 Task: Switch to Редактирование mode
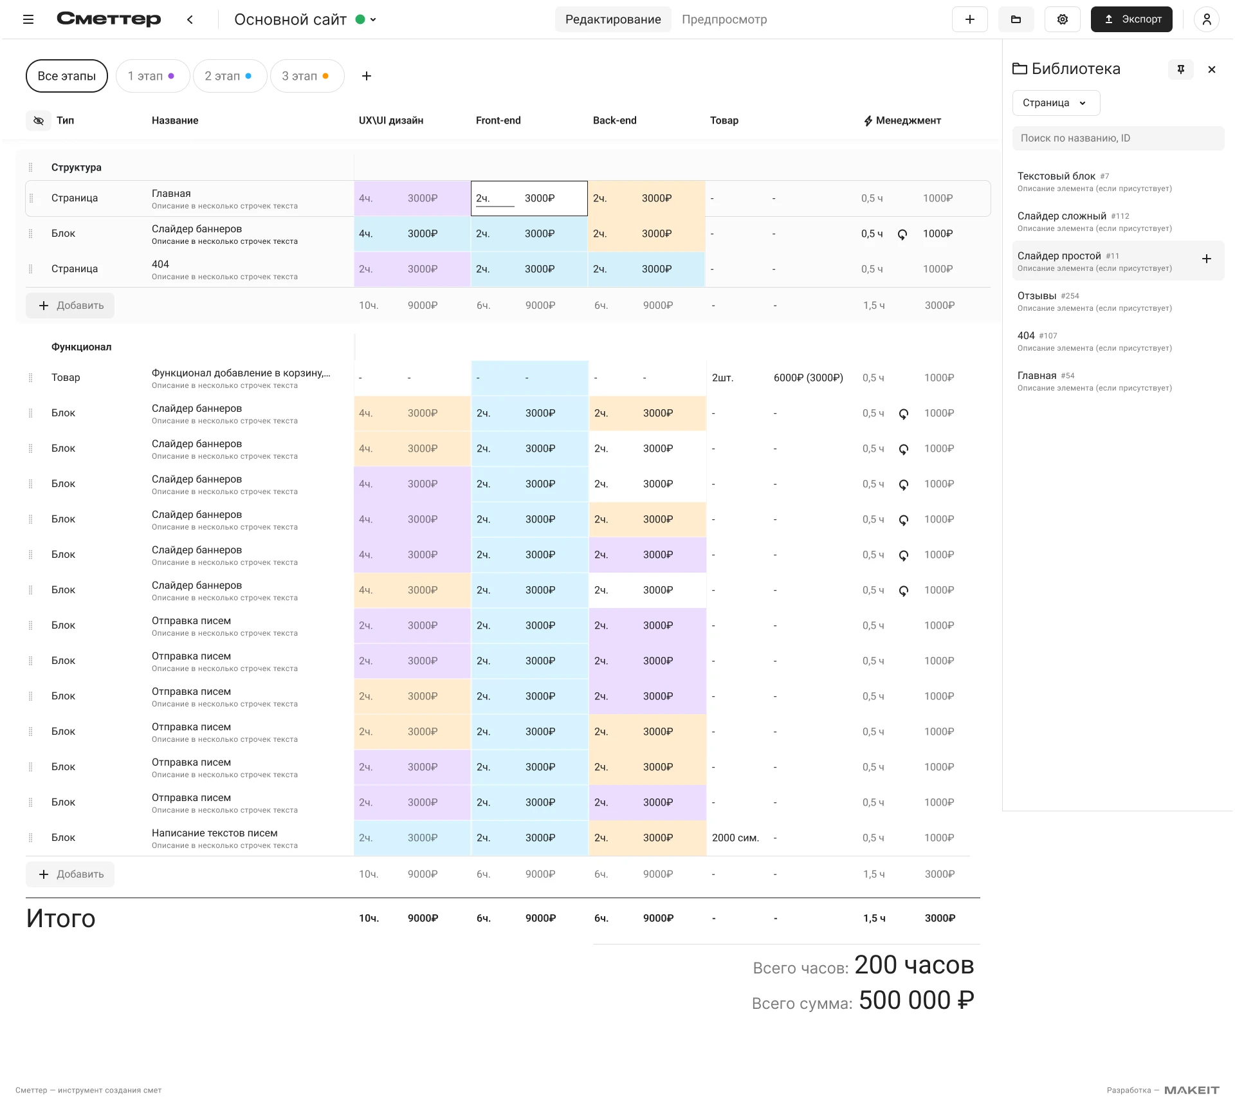(613, 19)
